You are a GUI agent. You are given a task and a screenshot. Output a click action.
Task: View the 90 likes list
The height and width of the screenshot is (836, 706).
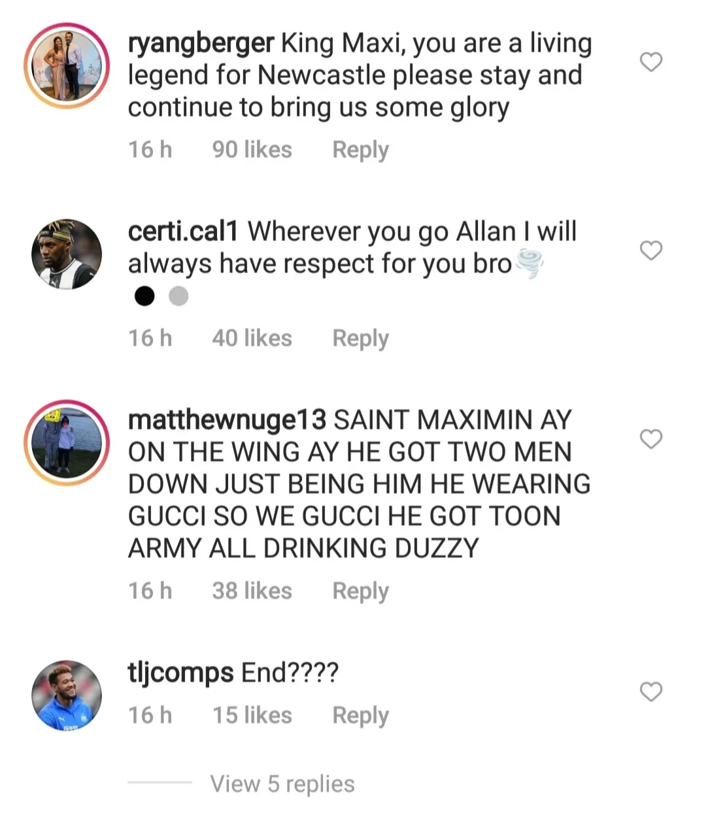click(x=252, y=150)
